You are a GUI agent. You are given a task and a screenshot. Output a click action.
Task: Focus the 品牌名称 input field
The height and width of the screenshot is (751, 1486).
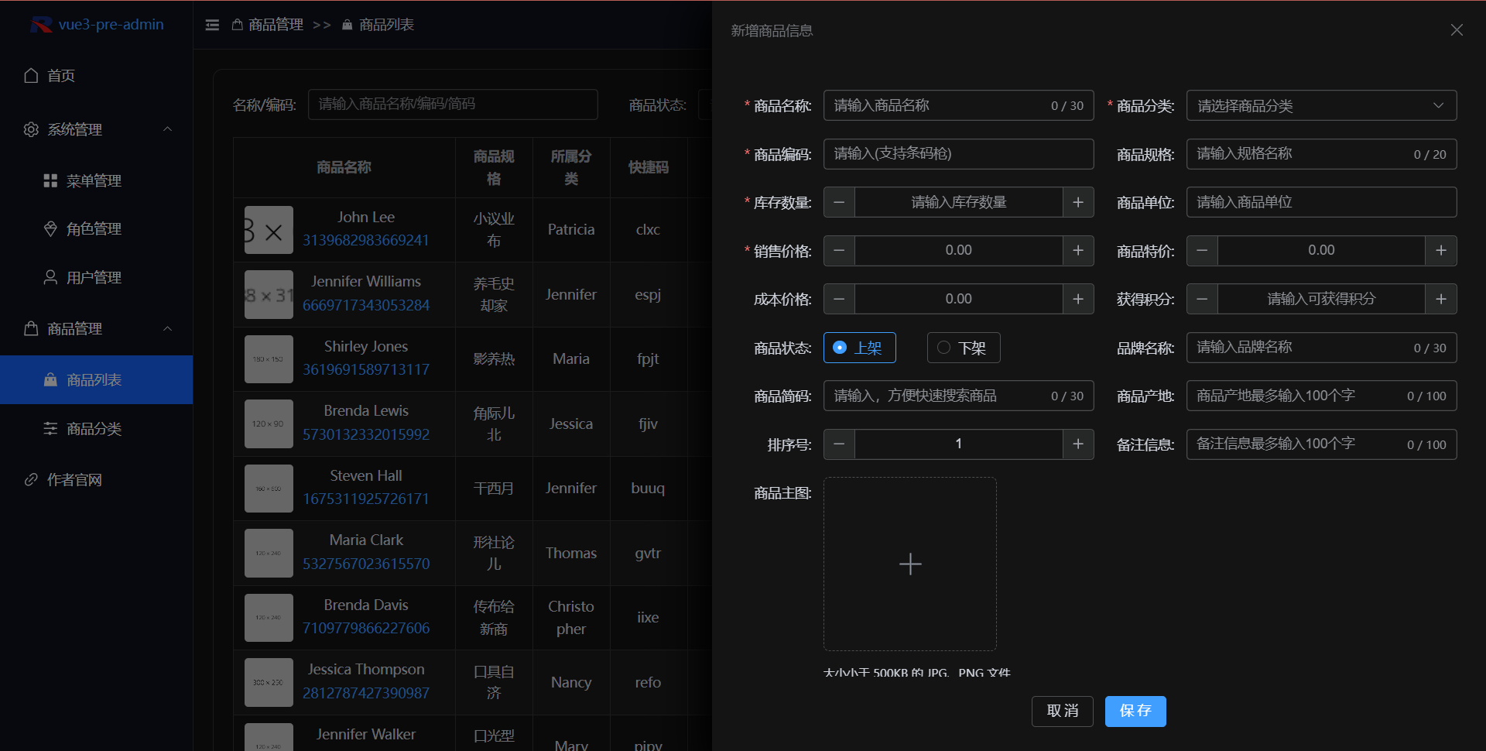1321,348
